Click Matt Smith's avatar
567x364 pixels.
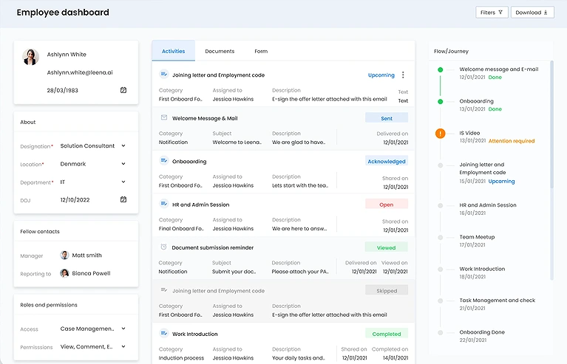tap(64, 255)
